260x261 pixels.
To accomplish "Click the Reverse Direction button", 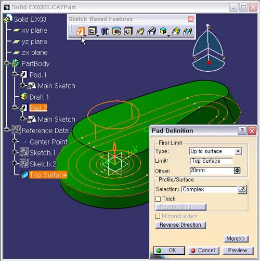I will click(180, 225).
